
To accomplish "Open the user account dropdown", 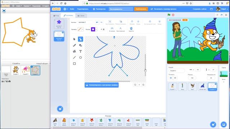I will tap(222, 9).
